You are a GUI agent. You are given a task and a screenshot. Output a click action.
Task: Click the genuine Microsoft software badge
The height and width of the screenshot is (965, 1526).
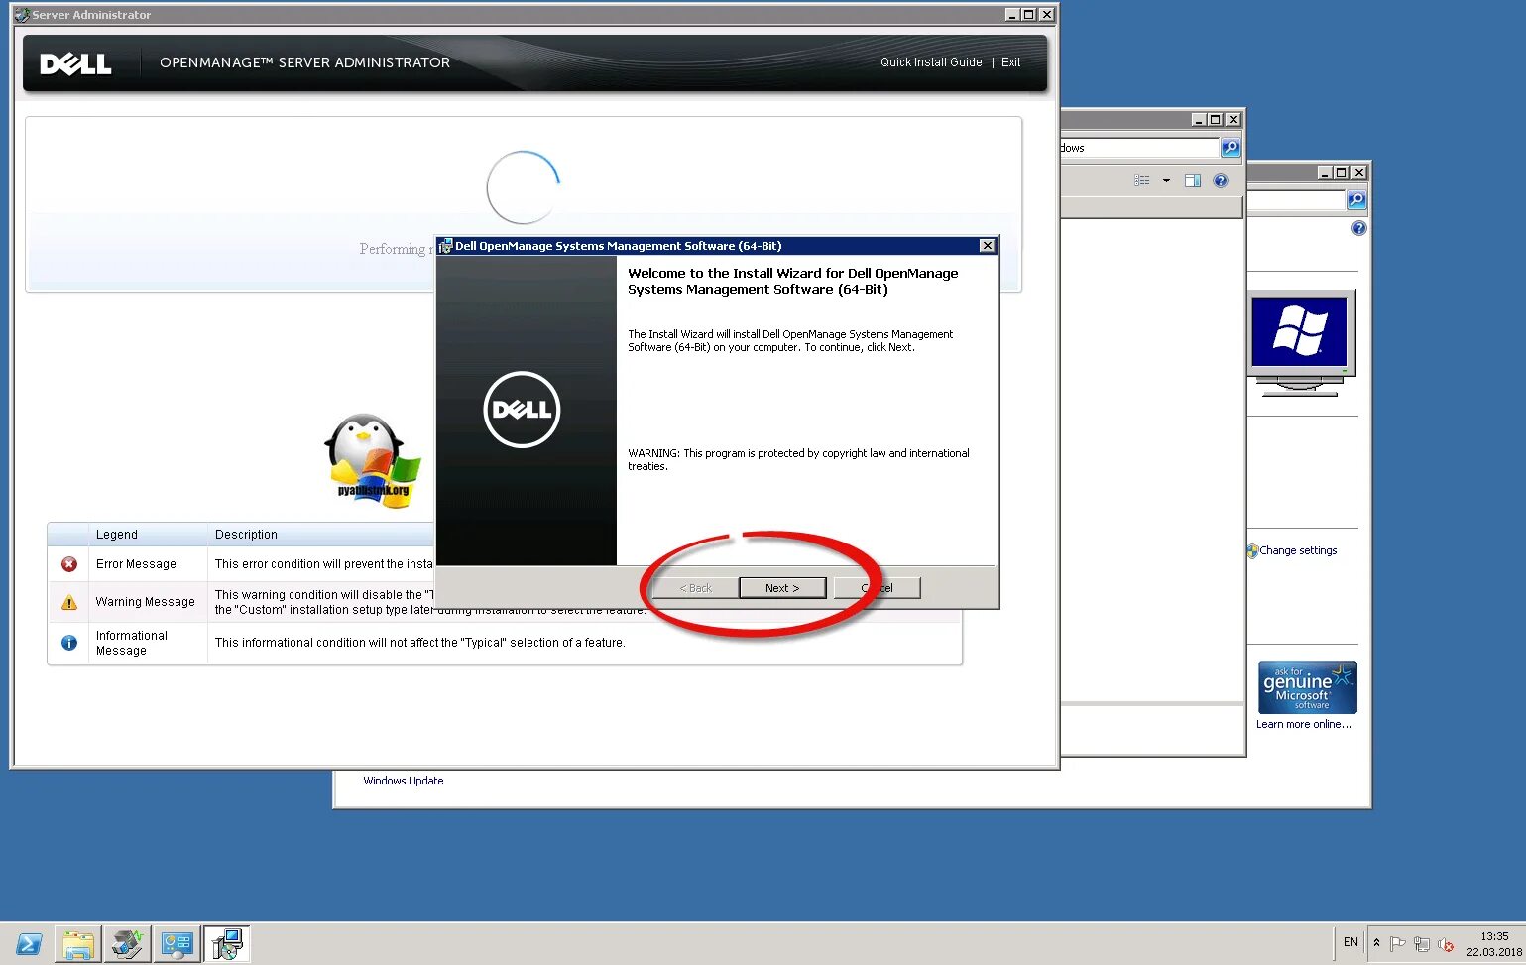click(x=1307, y=687)
